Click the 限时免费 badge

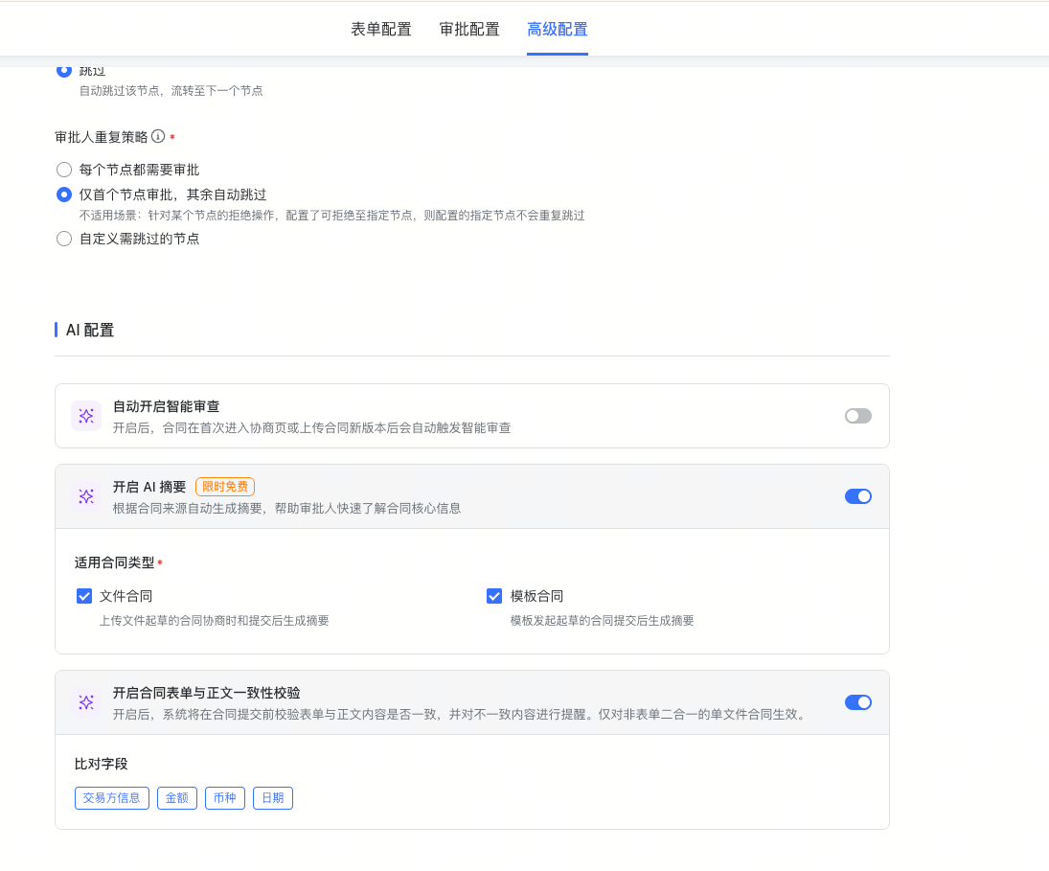[x=225, y=487]
